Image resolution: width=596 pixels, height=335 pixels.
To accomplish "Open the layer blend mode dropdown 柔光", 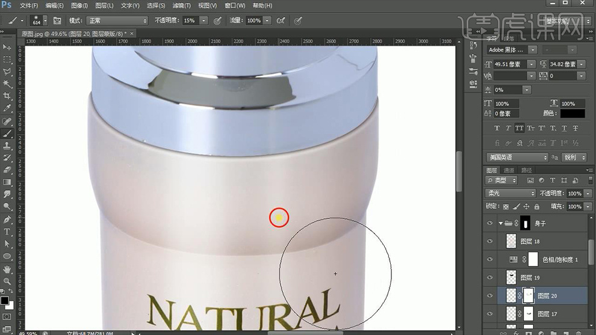I will (x=511, y=194).
